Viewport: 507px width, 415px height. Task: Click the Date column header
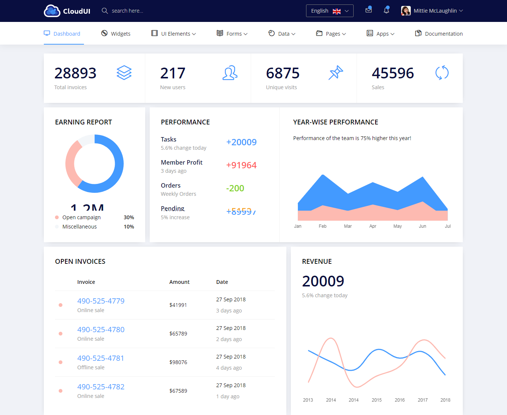tap(222, 282)
